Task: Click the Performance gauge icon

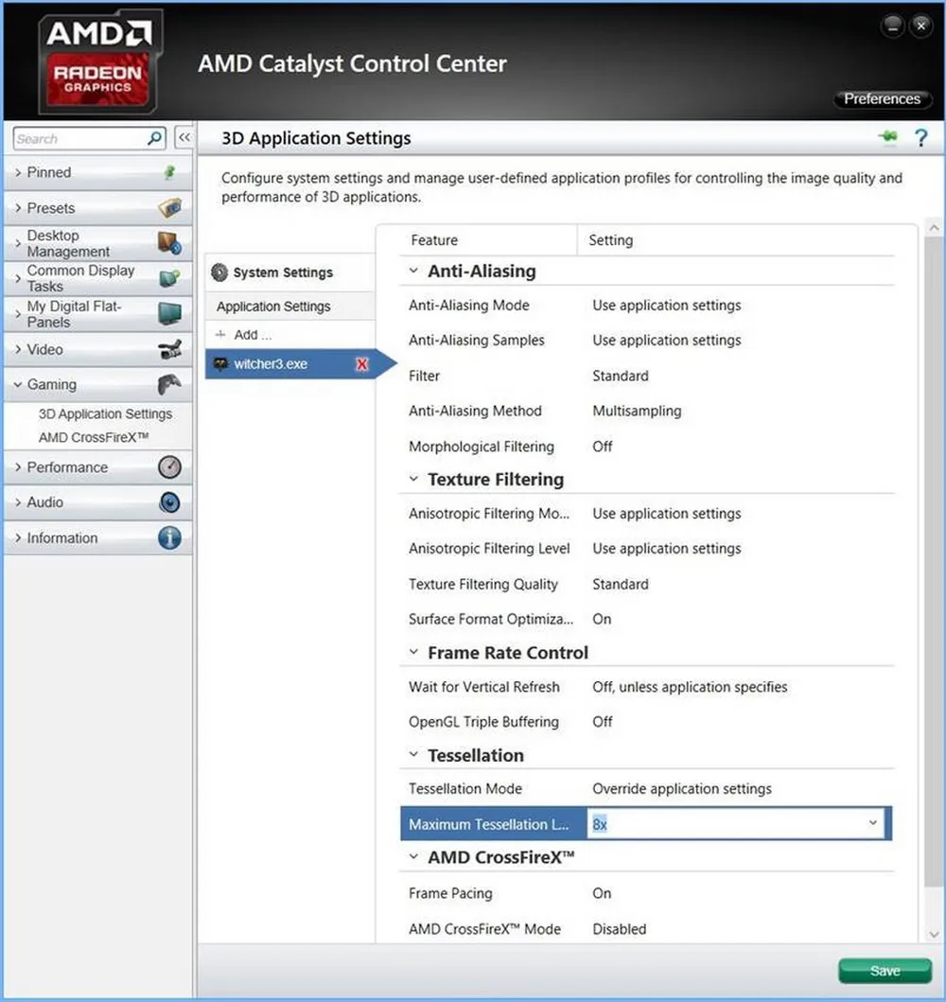Action: point(169,467)
